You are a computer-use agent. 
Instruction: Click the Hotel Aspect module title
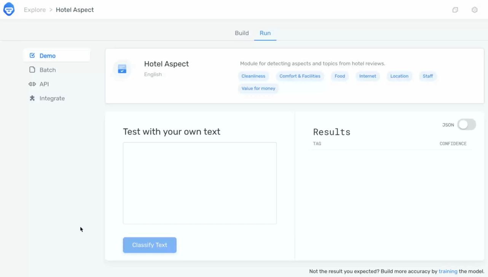click(x=166, y=64)
